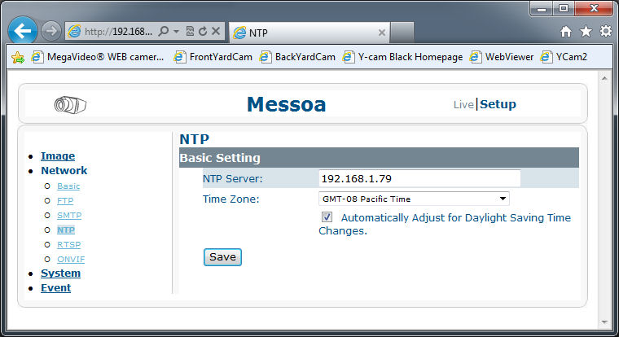Toggle Automatically Adjust for Daylight Saving checkbox
The height and width of the screenshot is (337, 619).
pyautogui.click(x=327, y=217)
